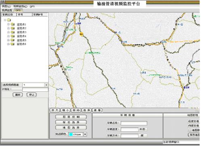Click the IP地址 input field
This screenshot has height=152, width=202.
coord(35,90)
